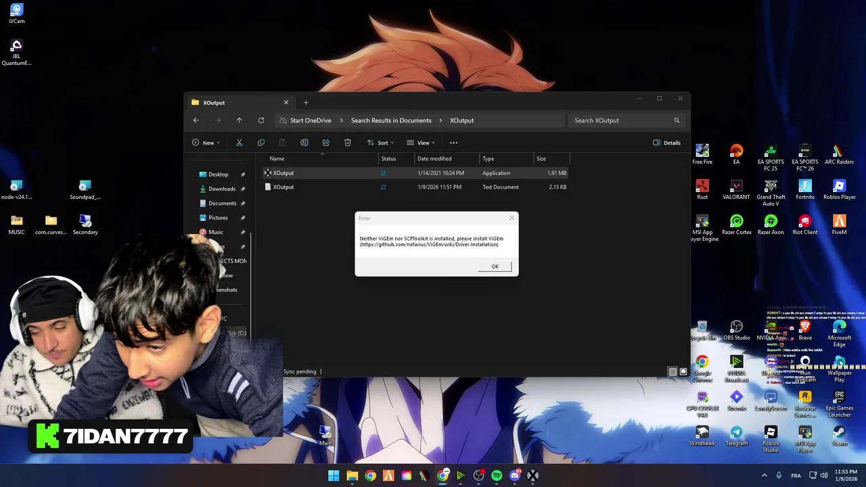This screenshot has height=487, width=866.
Task: Click the Date modified column header
Action: pyautogui.click(x=434, y=159)
